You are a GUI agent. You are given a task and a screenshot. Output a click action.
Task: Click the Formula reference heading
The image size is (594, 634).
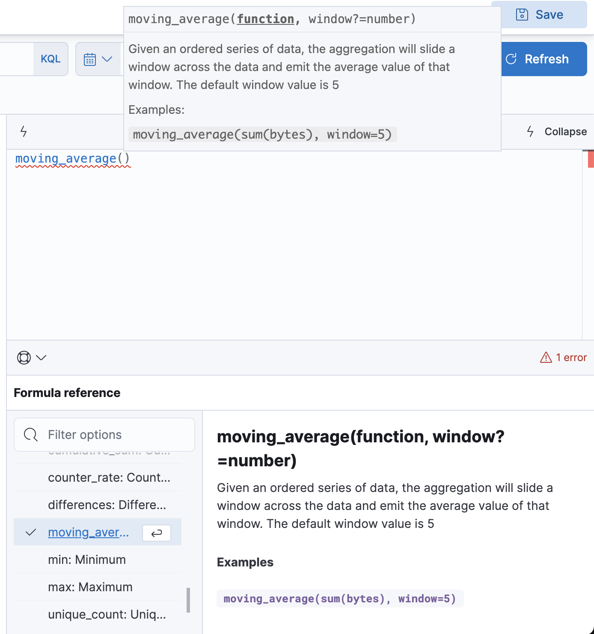pos(67,393)
